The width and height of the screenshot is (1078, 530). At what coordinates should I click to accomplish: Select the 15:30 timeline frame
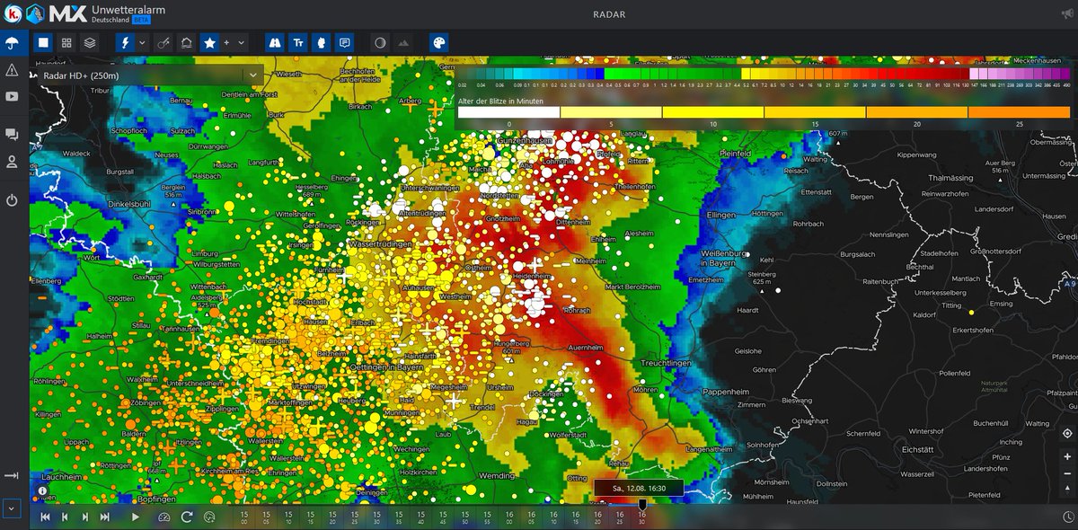click(376, 517)
